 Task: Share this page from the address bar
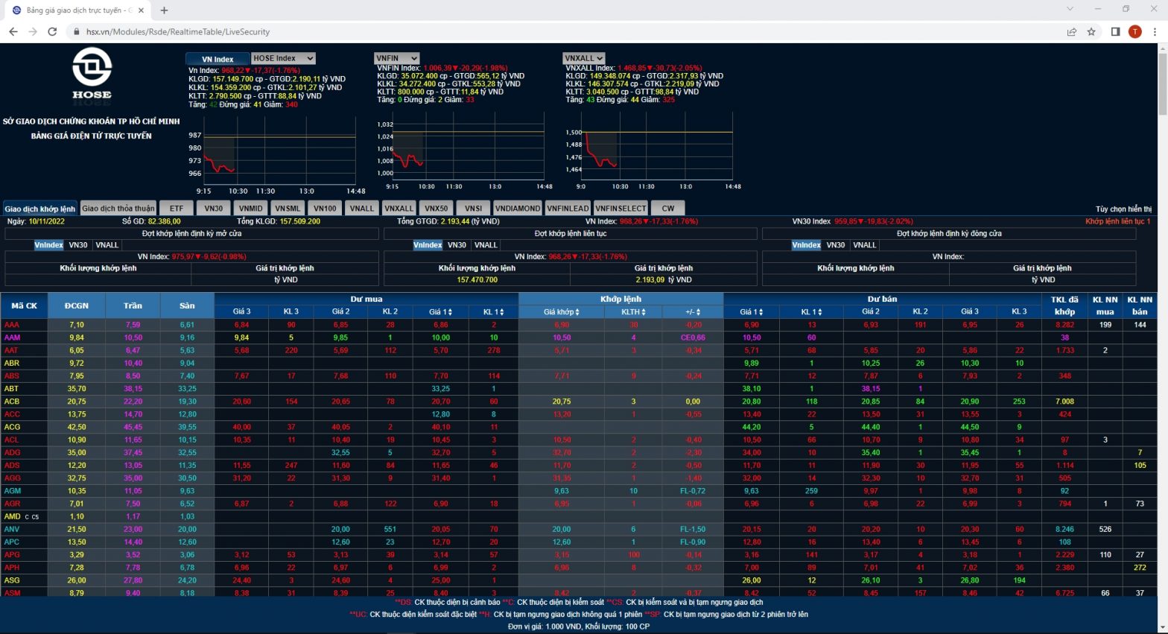pos(1072,31)
